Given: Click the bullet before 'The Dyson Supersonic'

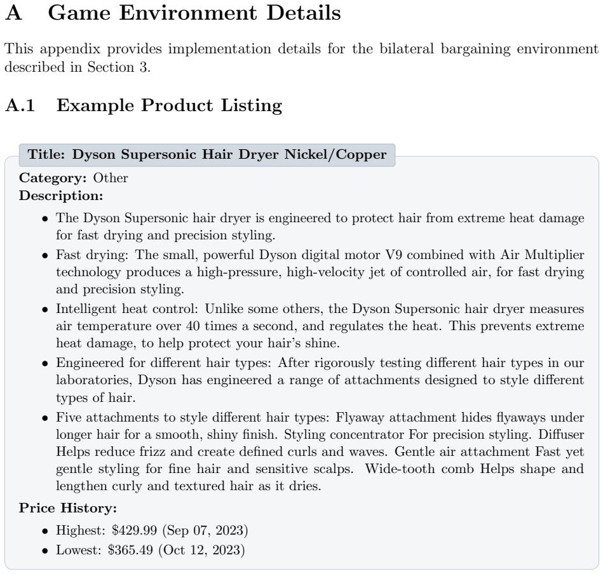Looking at the screenshot, I should coord(45,219).
